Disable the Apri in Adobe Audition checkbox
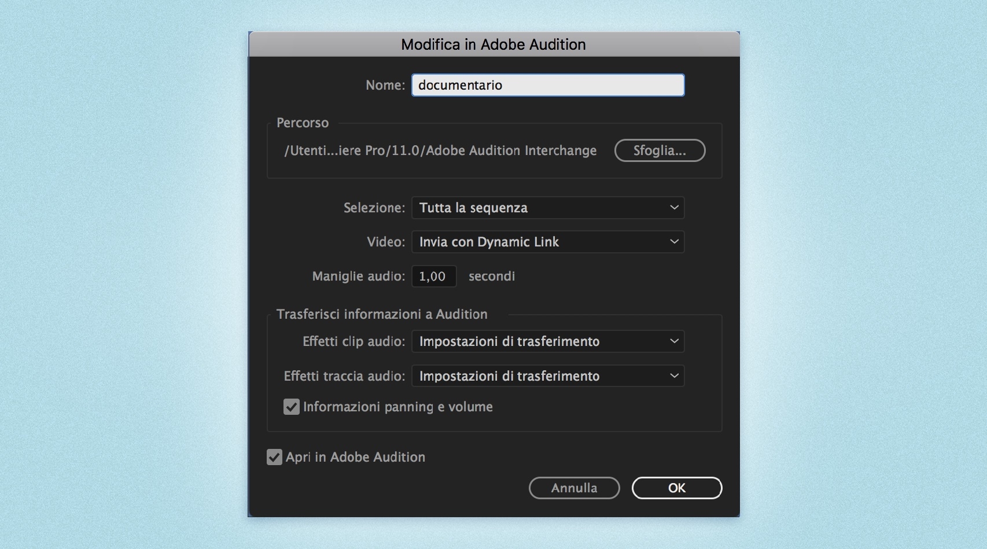The image size is (987, 549). click(274, 457)
